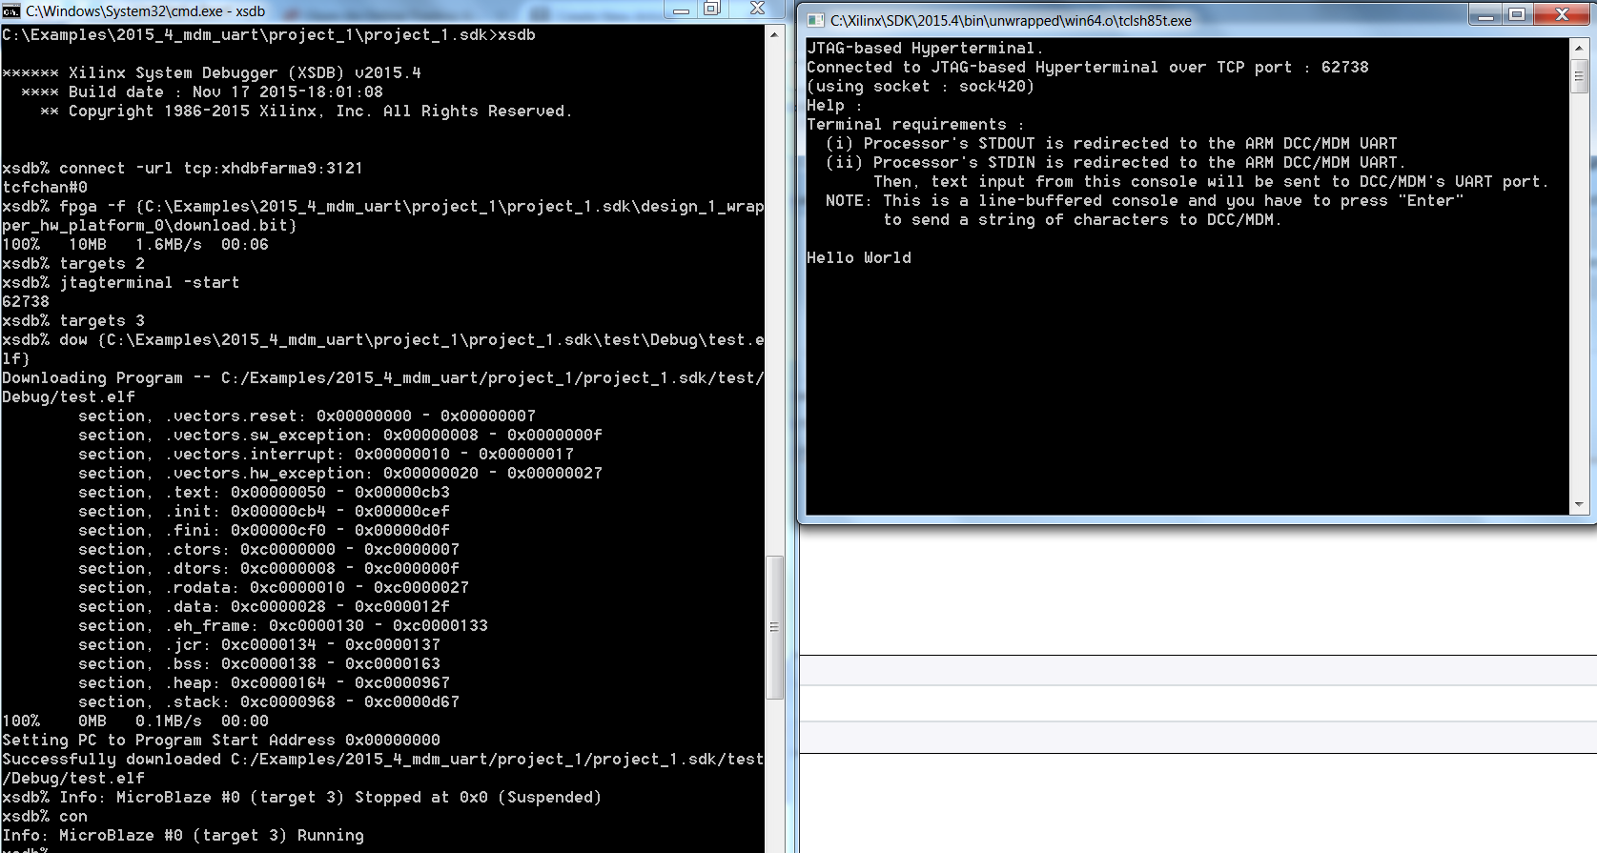The image size is (1597, 853).
Task: Click the '.stack' section address line
Action: coord(269,701)
